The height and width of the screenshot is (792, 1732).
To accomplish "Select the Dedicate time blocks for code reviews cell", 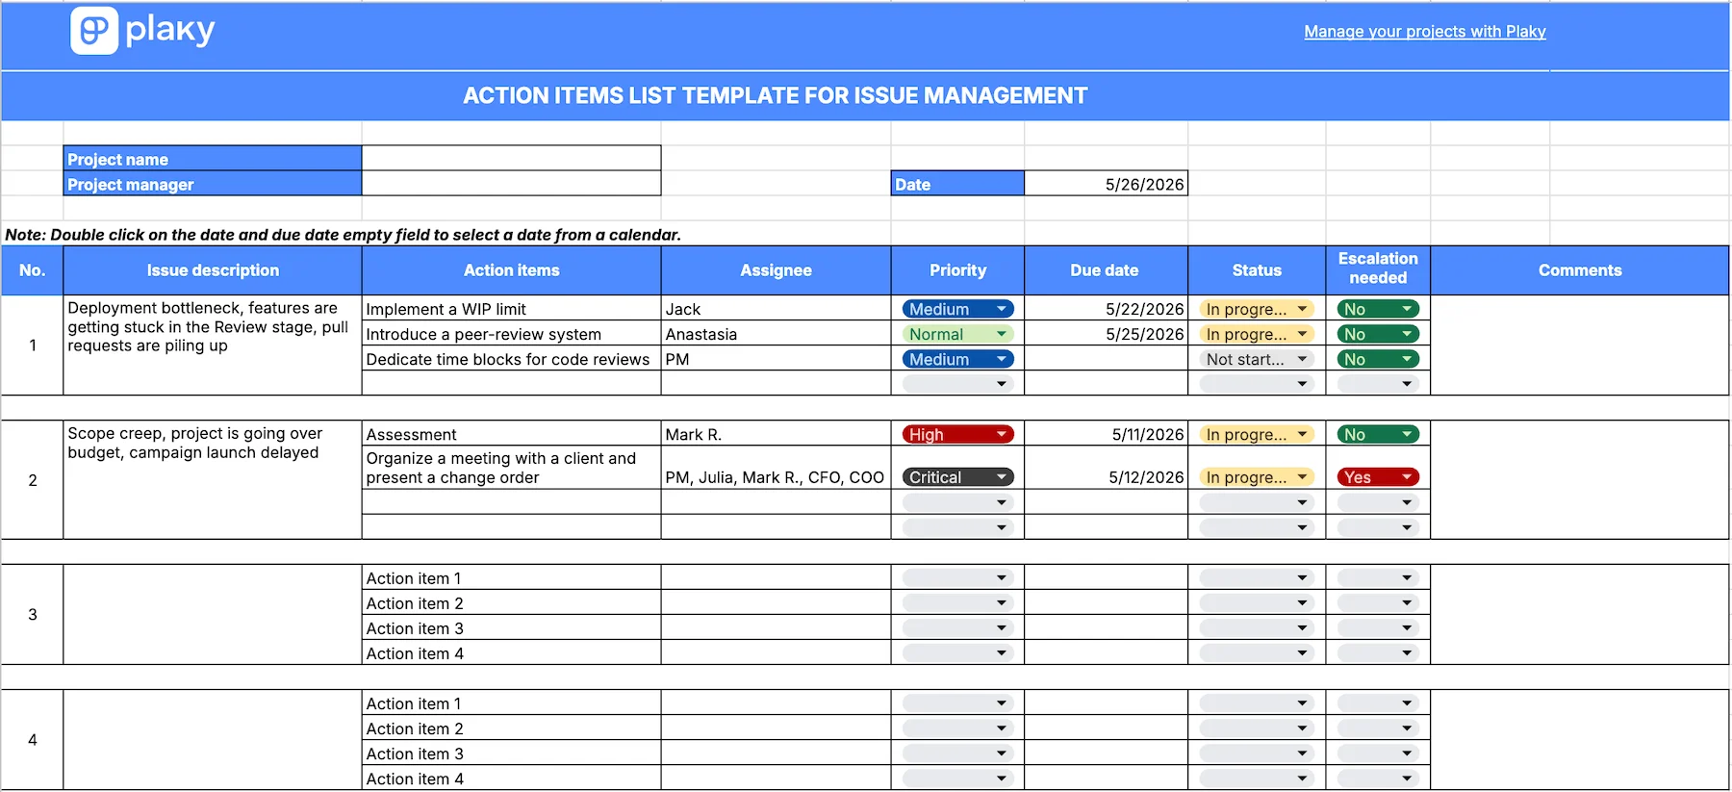I will click(x=511, y=359).
